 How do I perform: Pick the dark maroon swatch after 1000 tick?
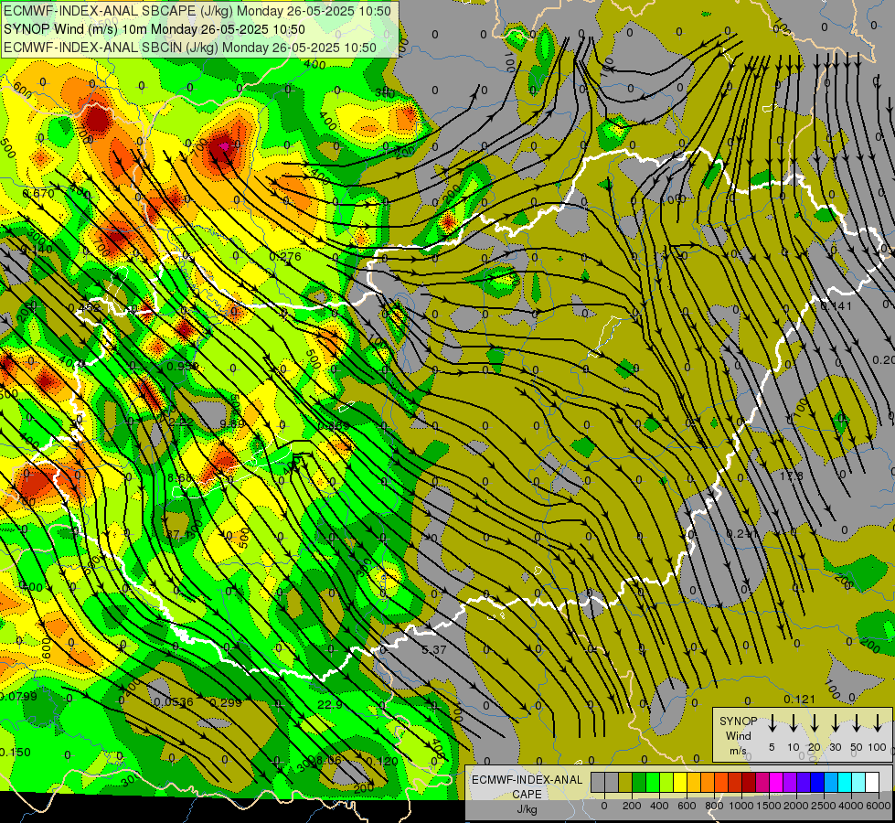point(749,782)
